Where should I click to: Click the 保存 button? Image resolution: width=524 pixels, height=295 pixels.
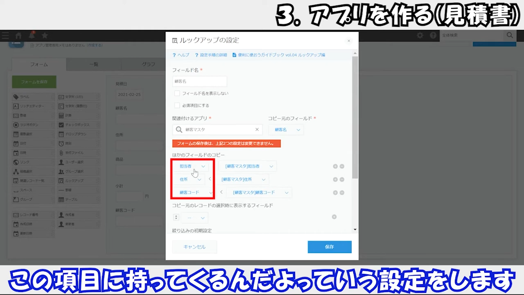click(x=330, y=247)
